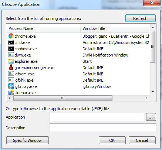
Task: Click the chrome.exe Chrome icon
Action: click(11, 36)
